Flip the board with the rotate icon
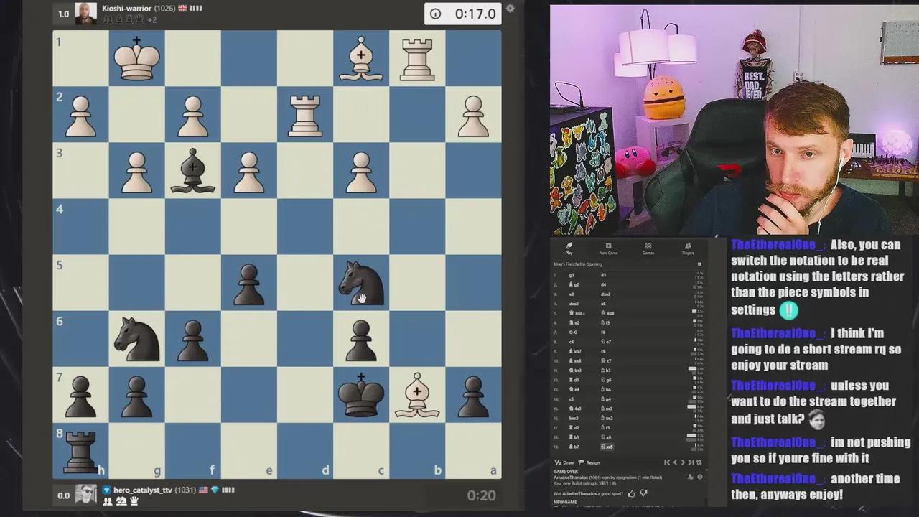 click(699, 462)
